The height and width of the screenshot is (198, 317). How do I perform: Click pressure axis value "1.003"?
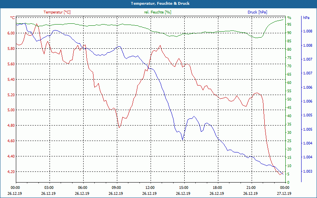308,171
